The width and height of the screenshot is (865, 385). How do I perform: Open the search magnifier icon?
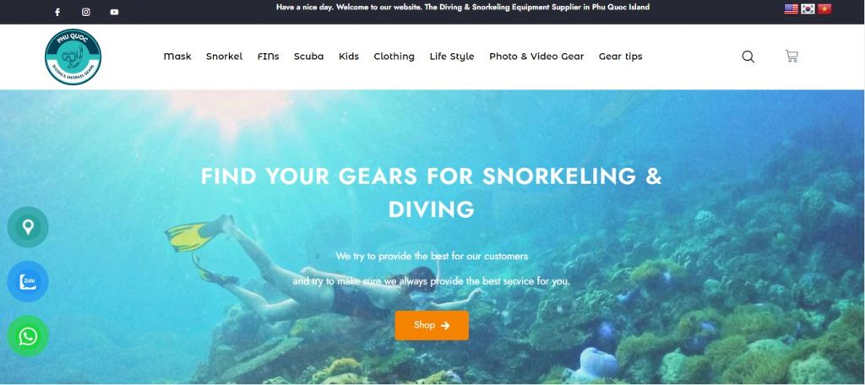click(x=748, y=57)
